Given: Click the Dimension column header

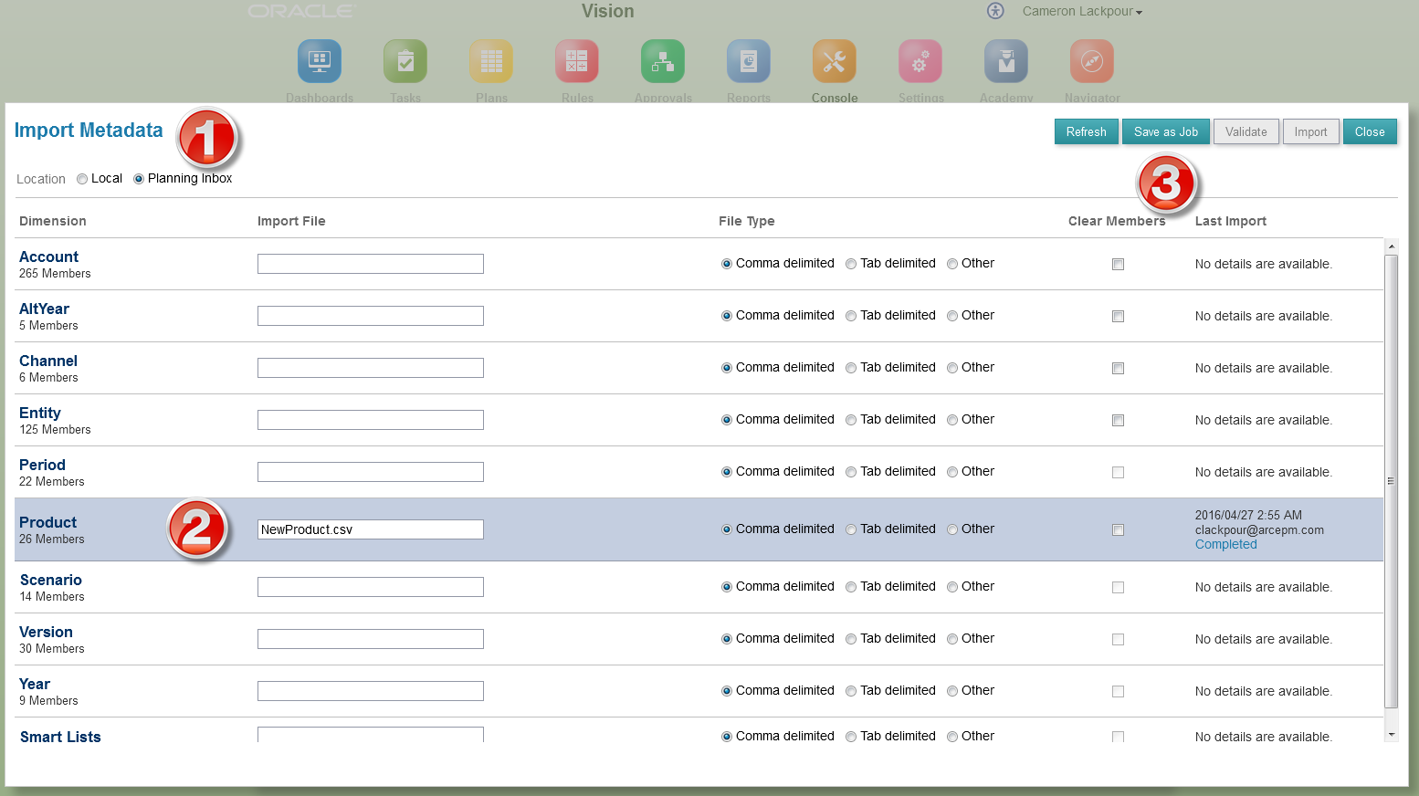Looking at the screenshot, I should 53,221.
